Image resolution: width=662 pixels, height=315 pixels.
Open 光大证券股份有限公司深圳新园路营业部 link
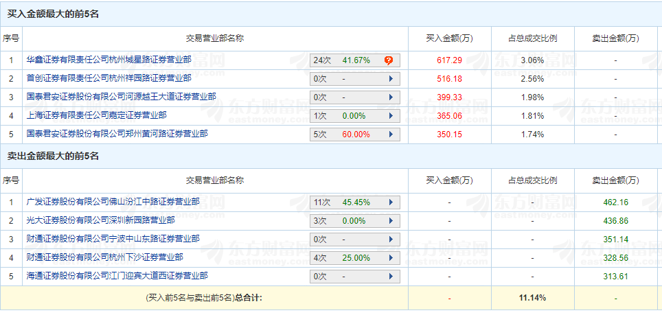100,220
